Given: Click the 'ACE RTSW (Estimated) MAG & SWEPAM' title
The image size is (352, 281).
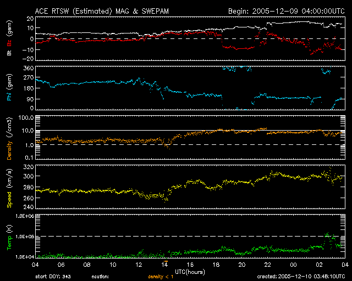Looking at the screenshot, I should point(102,11).
